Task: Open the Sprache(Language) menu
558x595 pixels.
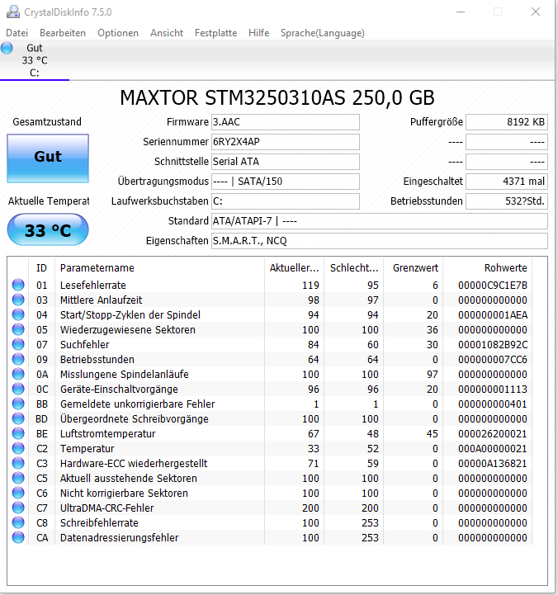Action: coord(323,33)
